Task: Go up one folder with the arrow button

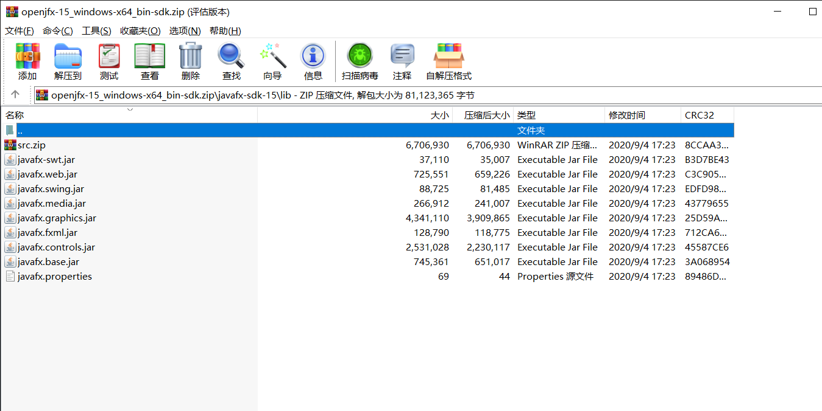Action: click(15, 94)
